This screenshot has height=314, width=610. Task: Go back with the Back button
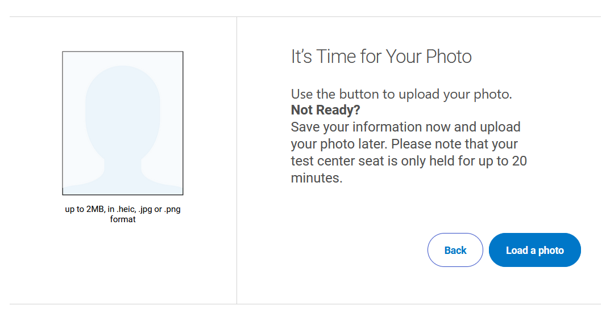click(455, 250)
